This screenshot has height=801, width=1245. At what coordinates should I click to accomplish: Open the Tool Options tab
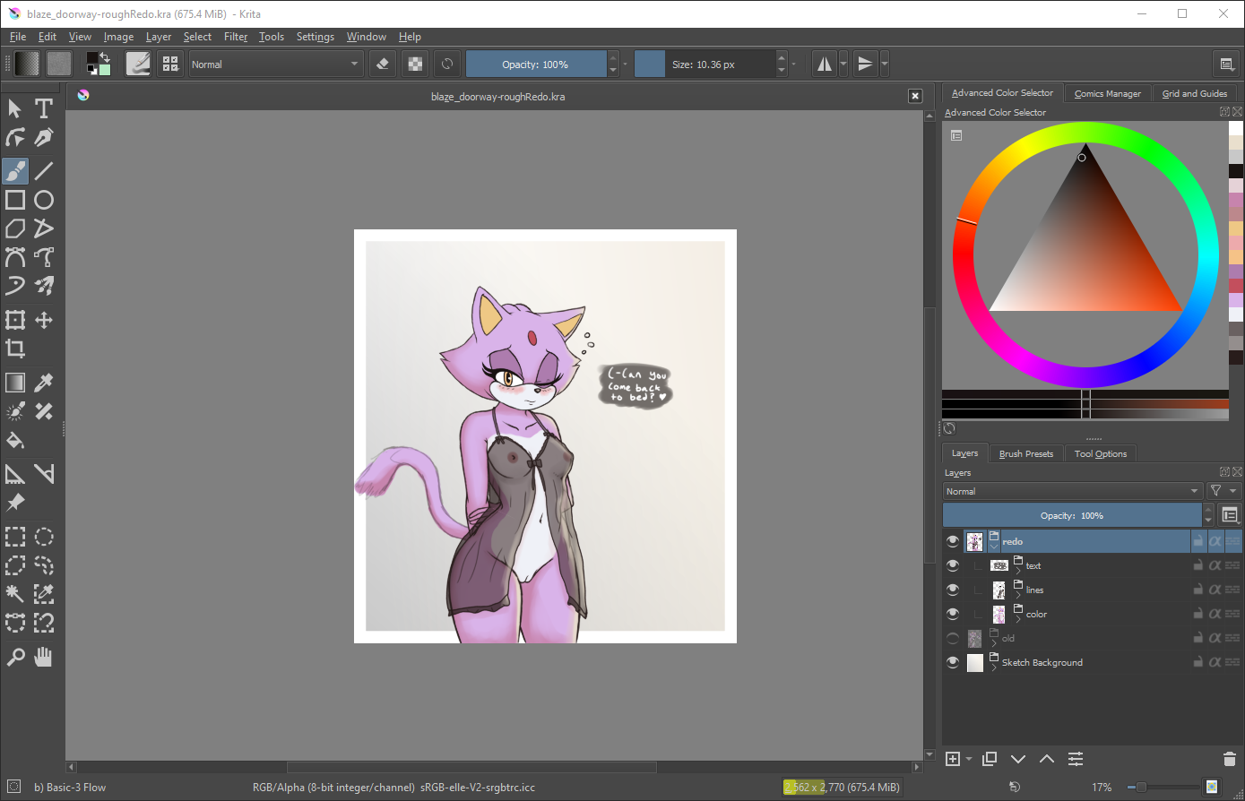[x=1100, y=453]
